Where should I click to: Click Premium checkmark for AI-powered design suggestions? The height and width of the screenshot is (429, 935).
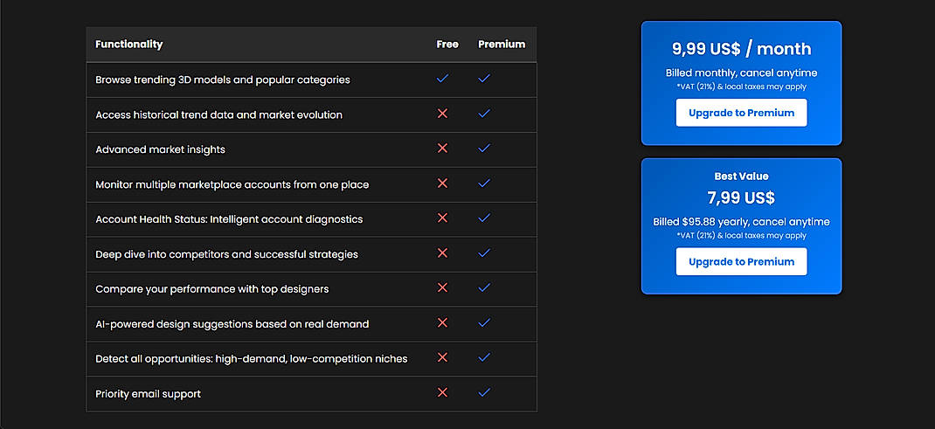tap(484, 322)
